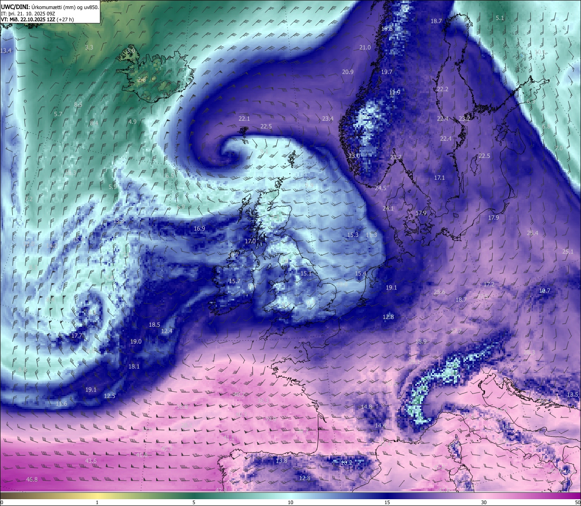This screenshot has width=581, height=506.
Task: Click the 21.0 value off the Norwegian coast
Action: coord(365,47)
